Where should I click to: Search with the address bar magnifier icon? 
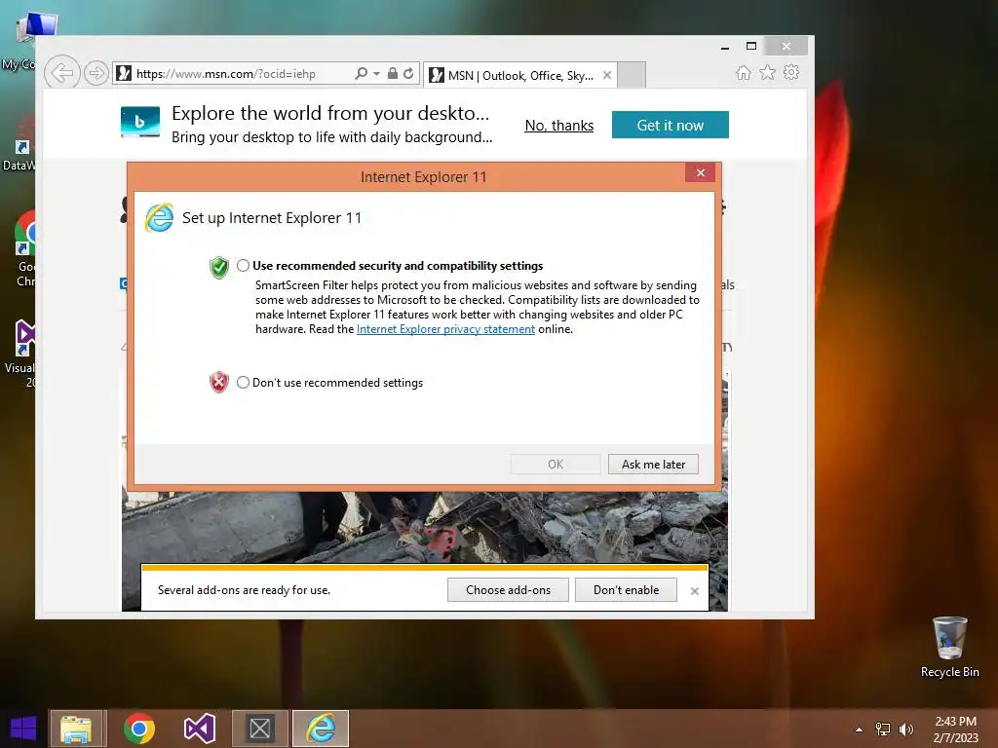(x=361, y=73)
